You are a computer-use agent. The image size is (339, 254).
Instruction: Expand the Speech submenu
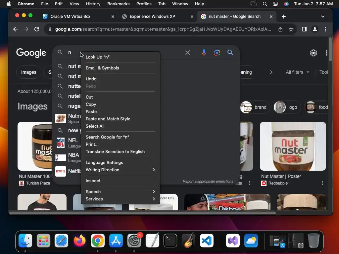tap(120, 191)
